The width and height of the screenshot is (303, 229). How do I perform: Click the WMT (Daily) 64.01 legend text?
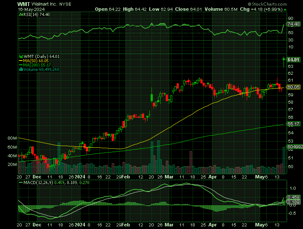[42, 57]
